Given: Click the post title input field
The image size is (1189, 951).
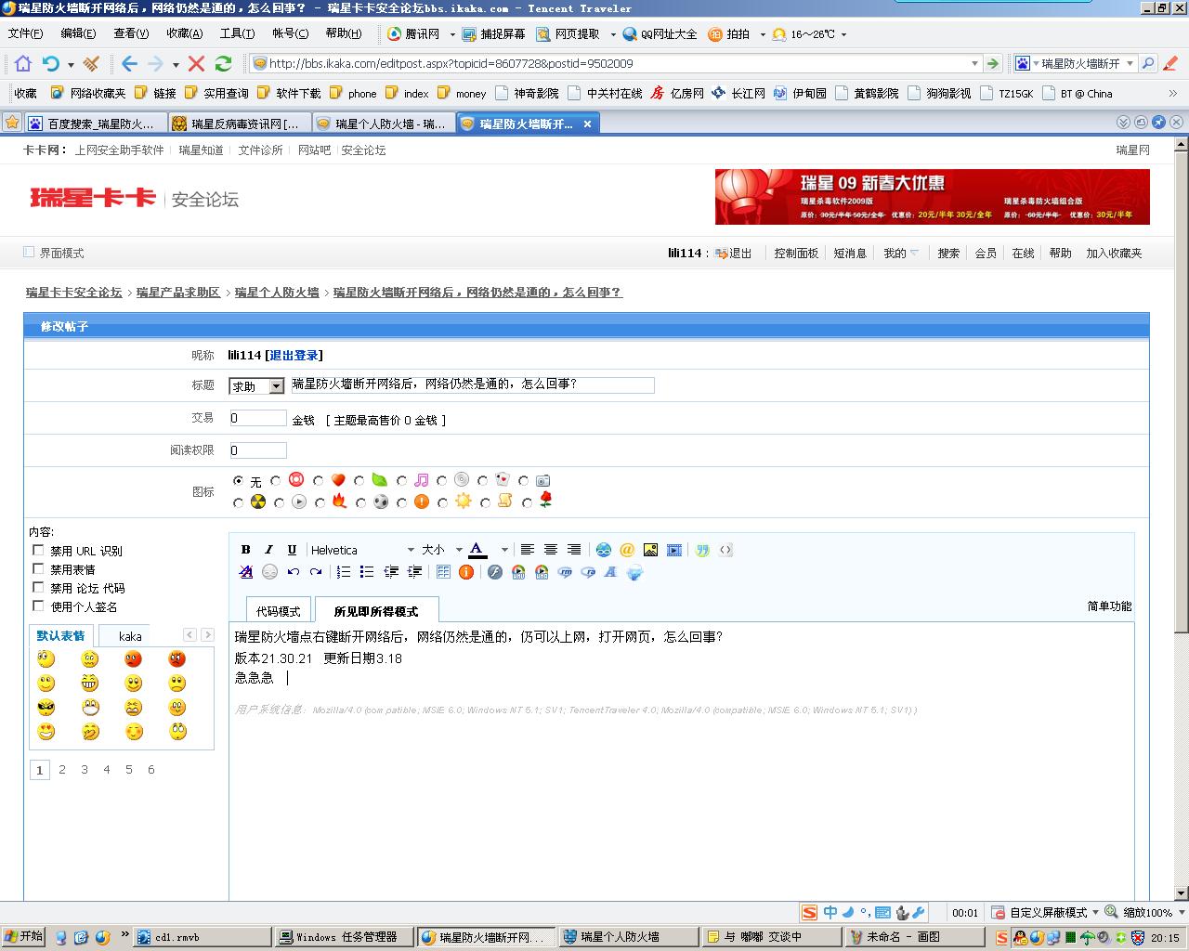Looking at the screenshot, I should click(473, 384).
